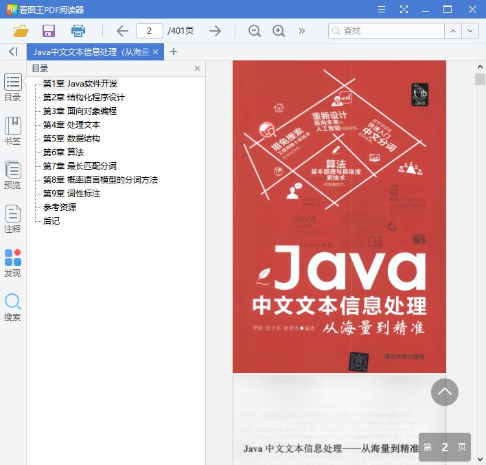Open the 预览 thumbnails sidebar panel
Screen dimensions: 486x465
tap(13, 175)
